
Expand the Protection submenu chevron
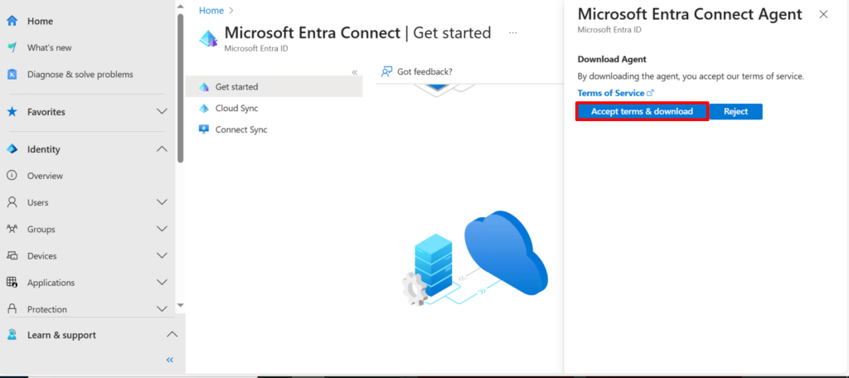pyautogui.click(x=162, y=308)
